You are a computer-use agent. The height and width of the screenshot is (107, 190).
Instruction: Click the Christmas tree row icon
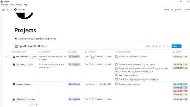(x=14, y=99)
